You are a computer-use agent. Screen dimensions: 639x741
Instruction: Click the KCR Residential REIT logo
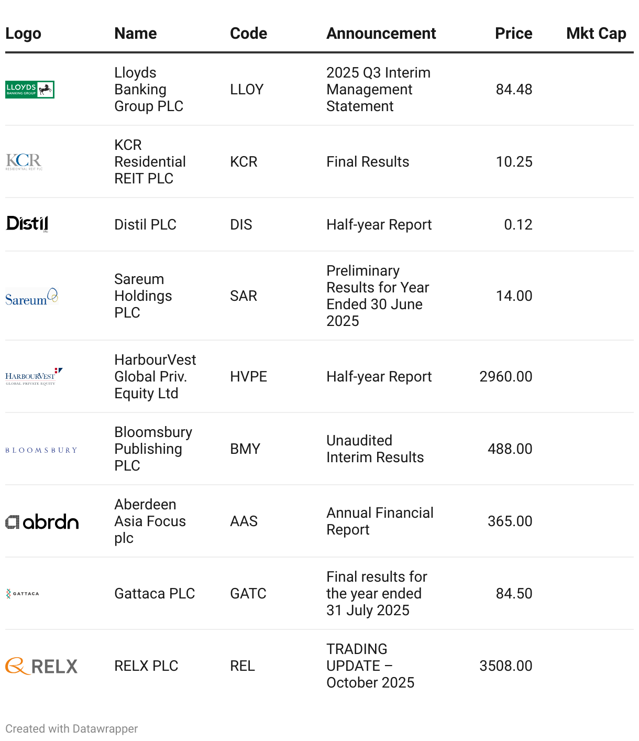click(24, 162)
